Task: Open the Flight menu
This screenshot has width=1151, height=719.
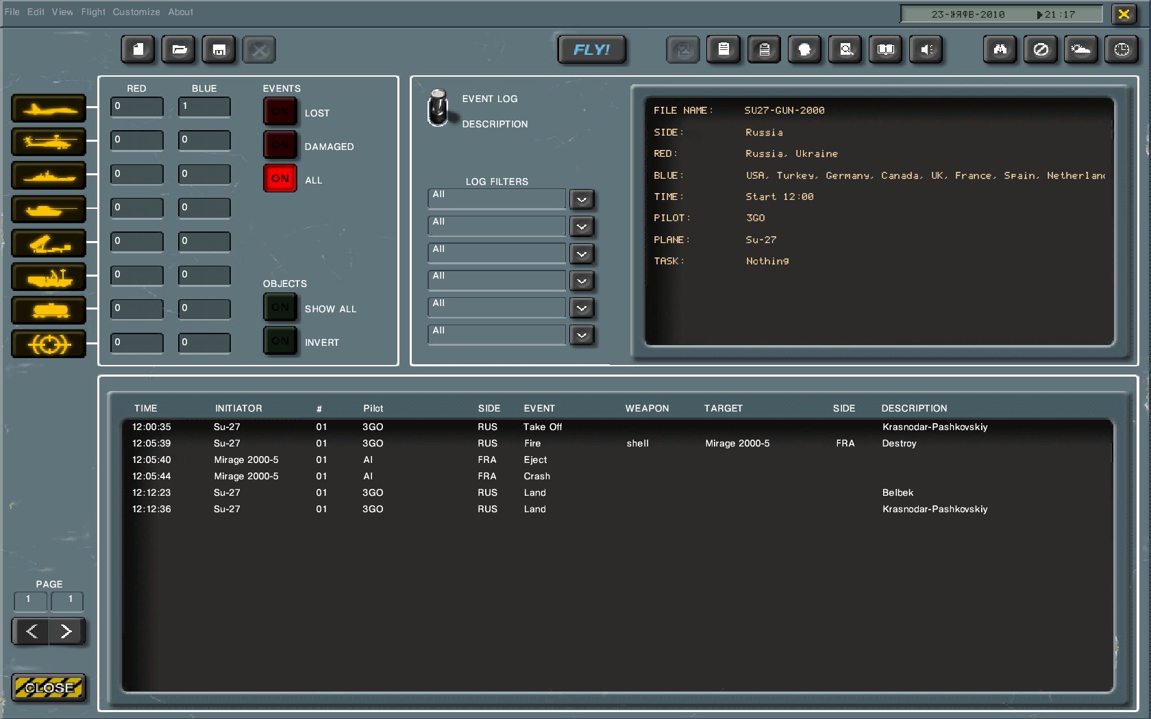Action: click(x=92, y=12)
